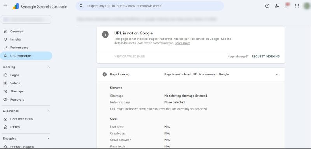311x149 pixels.
Task: Collapse the Indexing section
Action: (x=49, y=67)
